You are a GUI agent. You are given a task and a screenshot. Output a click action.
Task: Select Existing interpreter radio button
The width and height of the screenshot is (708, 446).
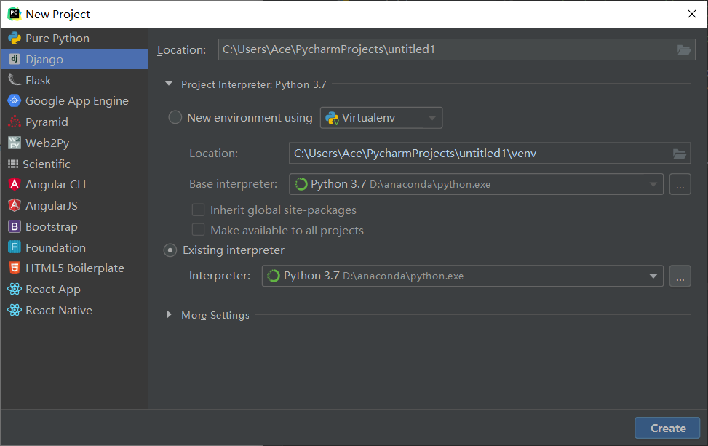(x=170, y=250)
